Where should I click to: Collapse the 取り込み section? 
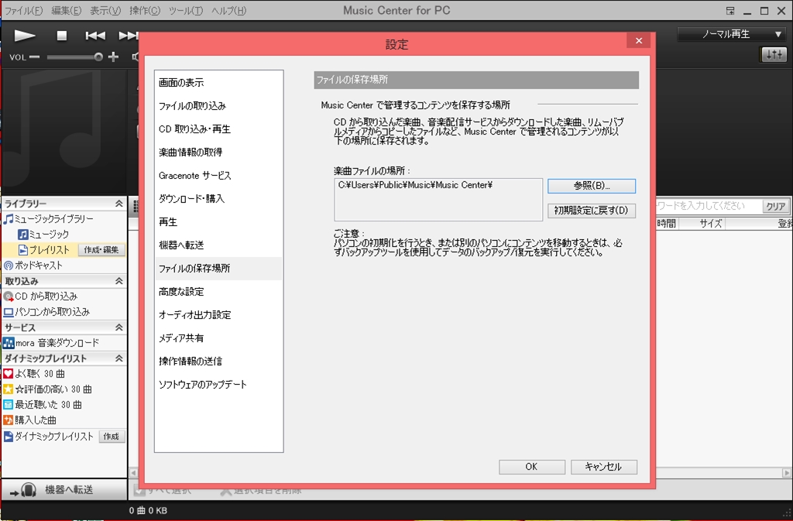[x=118, y=281]
